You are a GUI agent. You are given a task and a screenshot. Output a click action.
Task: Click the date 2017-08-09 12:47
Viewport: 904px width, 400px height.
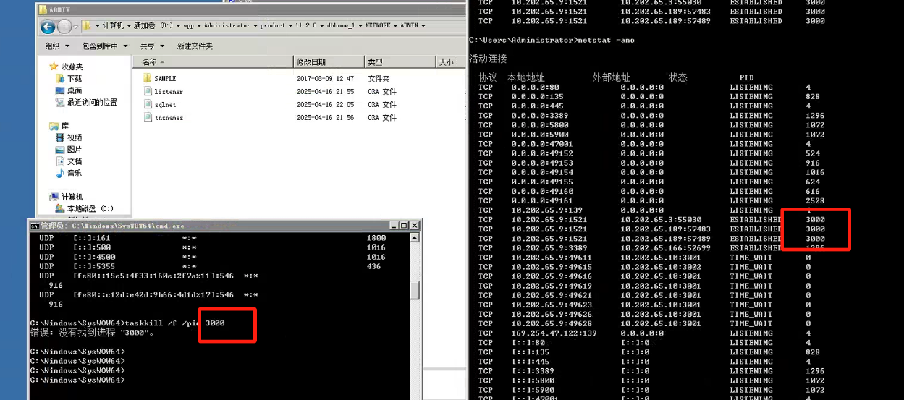pos(325,78)
